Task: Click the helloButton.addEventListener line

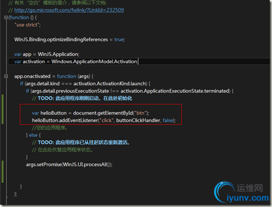Action: 104,121
